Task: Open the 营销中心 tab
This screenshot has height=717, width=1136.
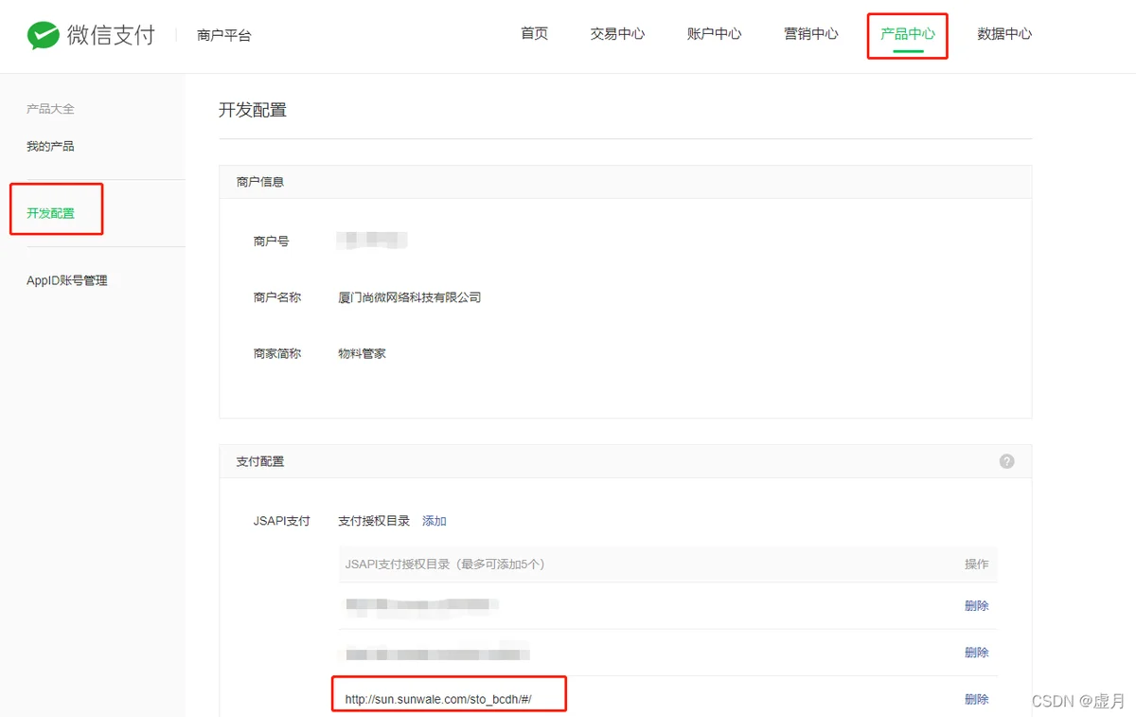Action: (810, 33)
